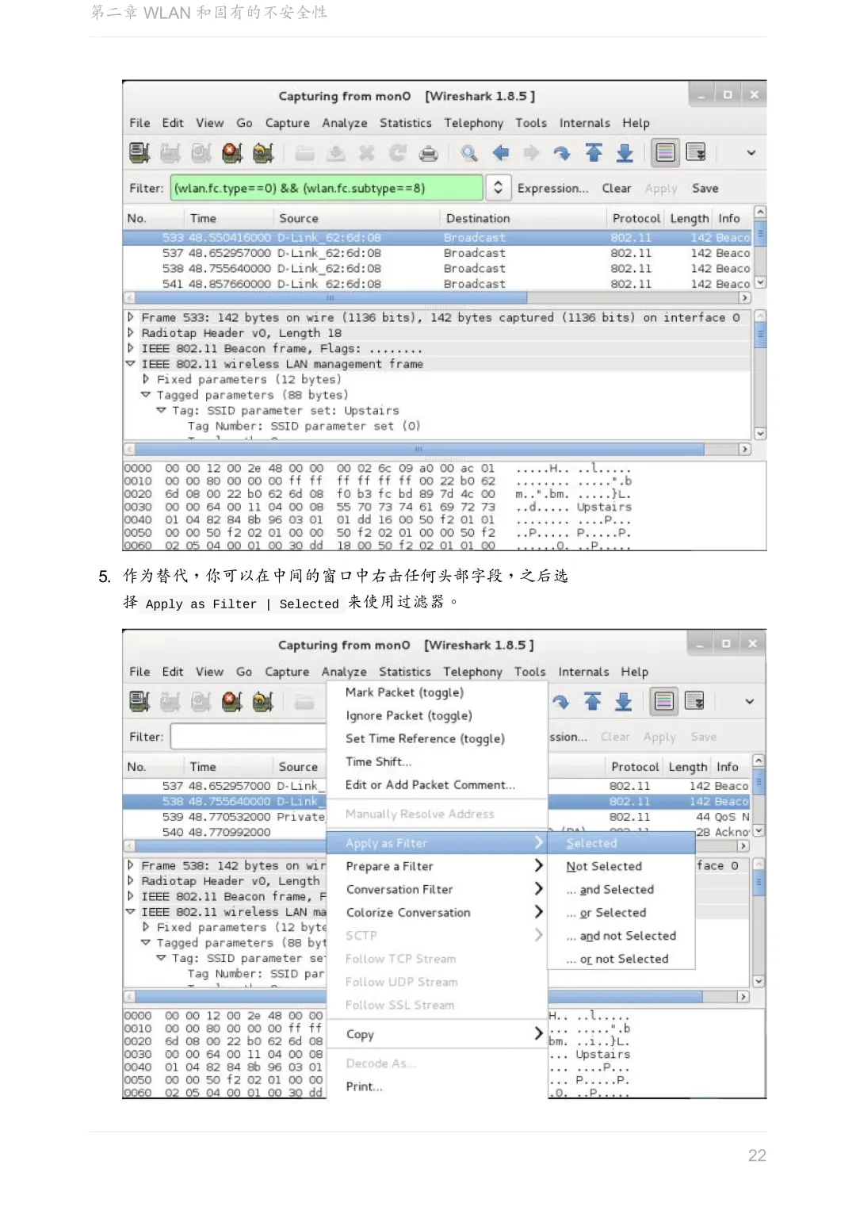This screenshot has height=1211, width=856.
Task: Click go-to-packet curved arrow in lower toolbar
Action: (x=561, y=702)
